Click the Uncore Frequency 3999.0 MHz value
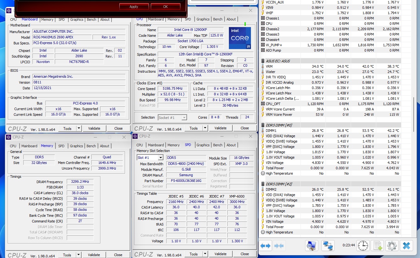This screenshot has width=420, height=258. click(x=107, y=168)
